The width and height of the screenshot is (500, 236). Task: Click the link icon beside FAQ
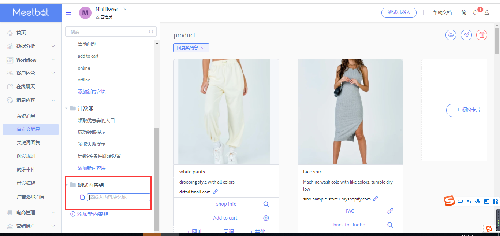pyautogui.click(x=390, y=211)
